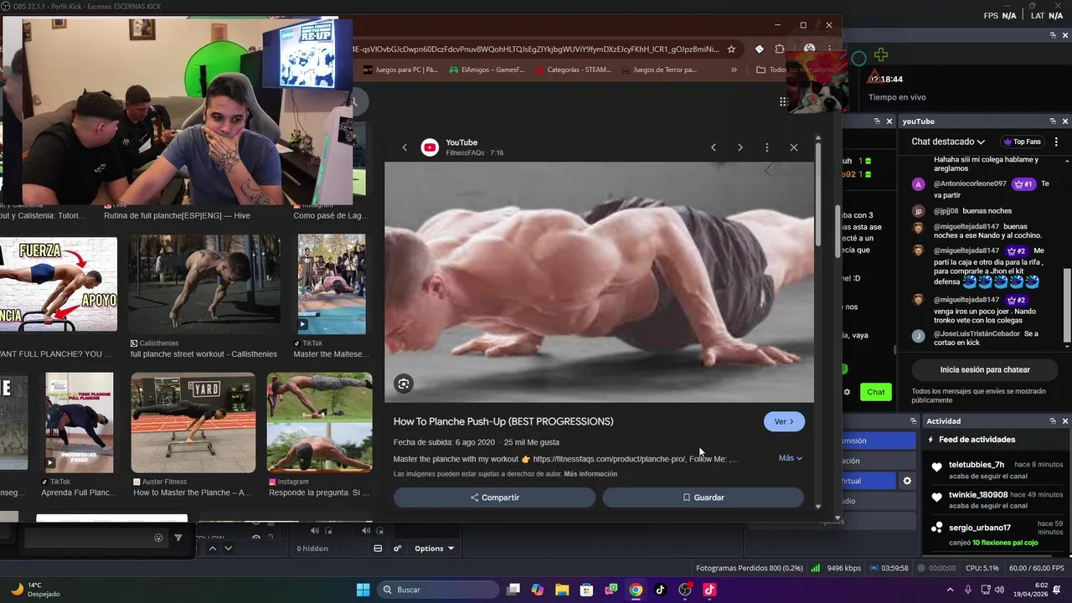1072x603 pixels.
Task: Open the image panel three-dot menu
Action: pos(767,147)
